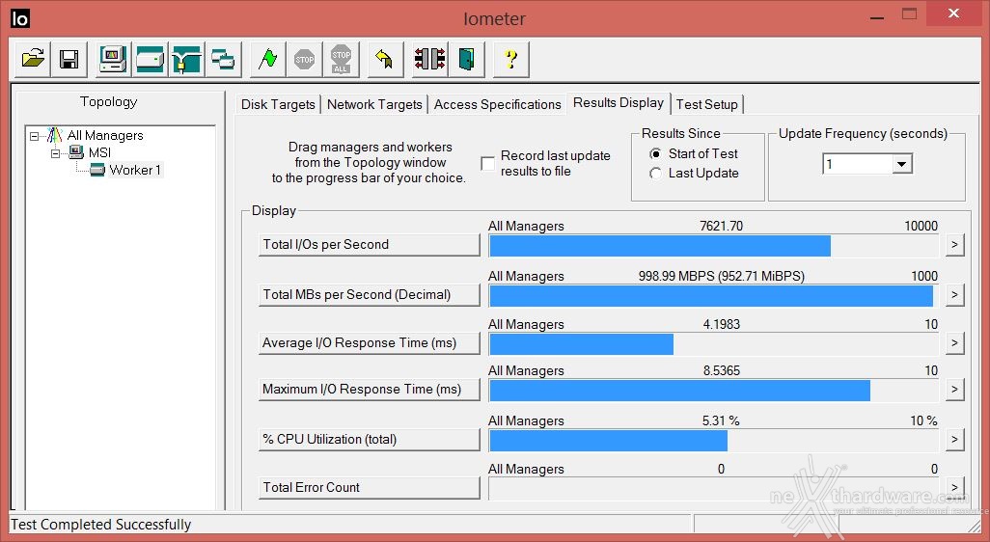990x542 pixels.
Task: Click the Average Response Time progress bar
Action: click(x=714, y=344)
